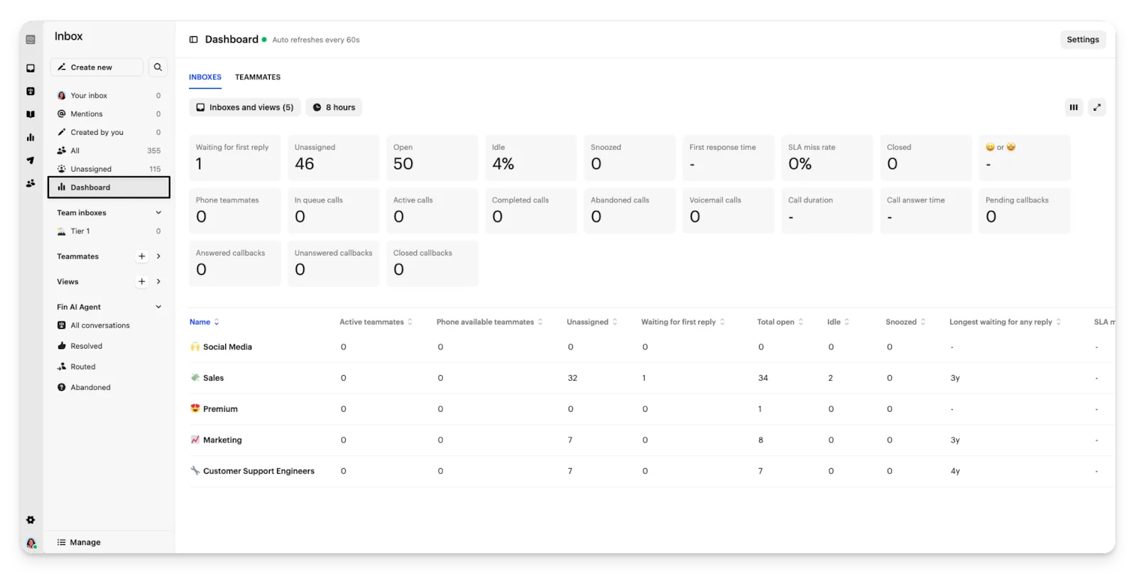Expand dashboard to fullscreen with arrows icon
This screenshot has width=1136, height=574.
(x=1097, y=107)
